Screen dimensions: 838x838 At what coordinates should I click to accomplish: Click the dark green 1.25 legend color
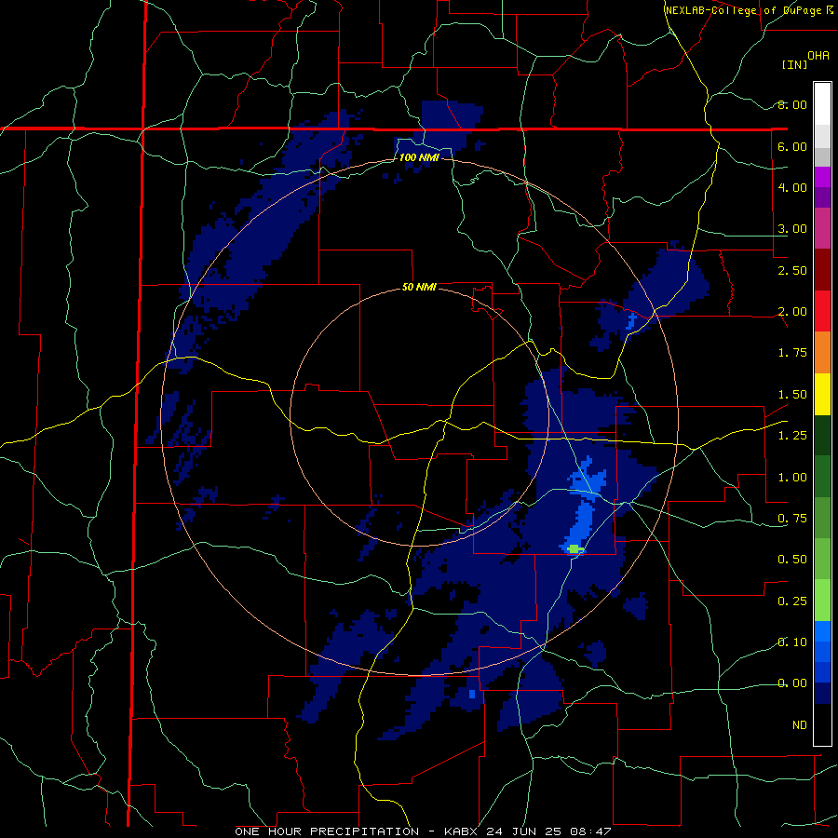tap(822, 435)
